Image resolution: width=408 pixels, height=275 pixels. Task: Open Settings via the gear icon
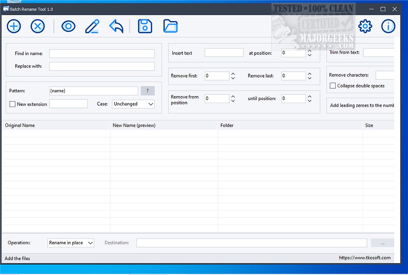click(x=365, y=26)
